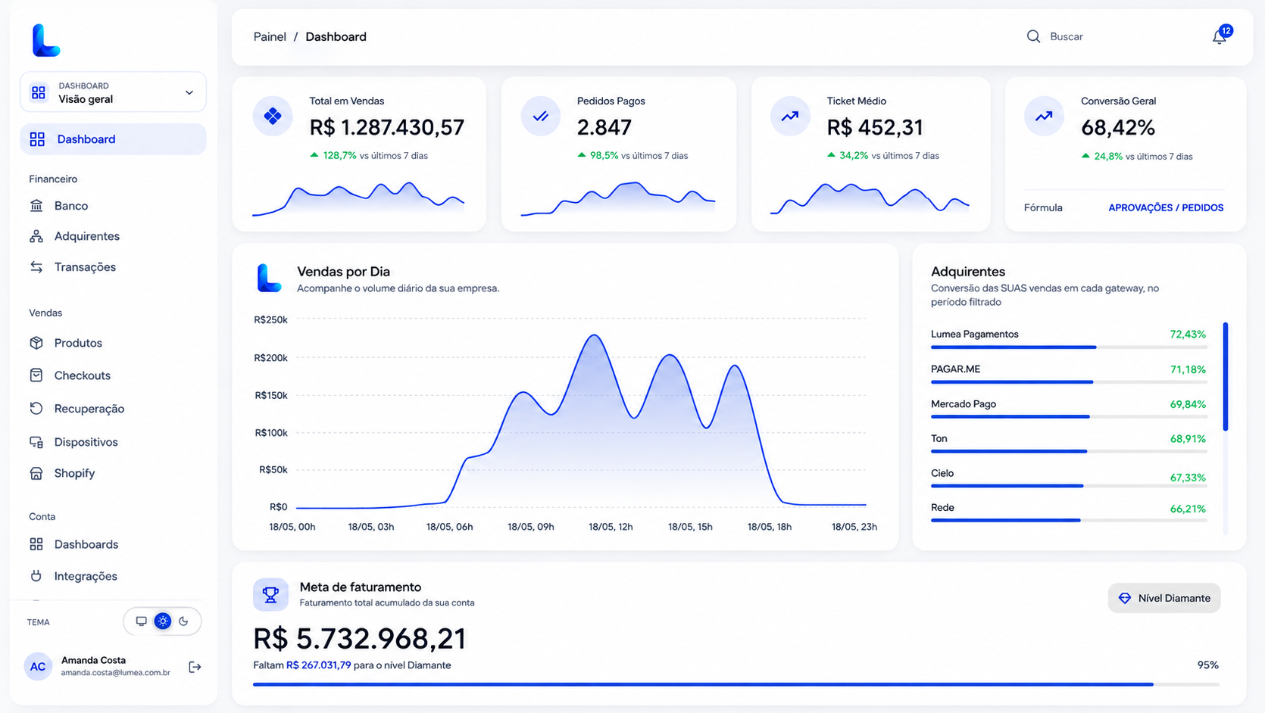Click the PAGAR.ME acquirer row label

click(x=955, y=369)
